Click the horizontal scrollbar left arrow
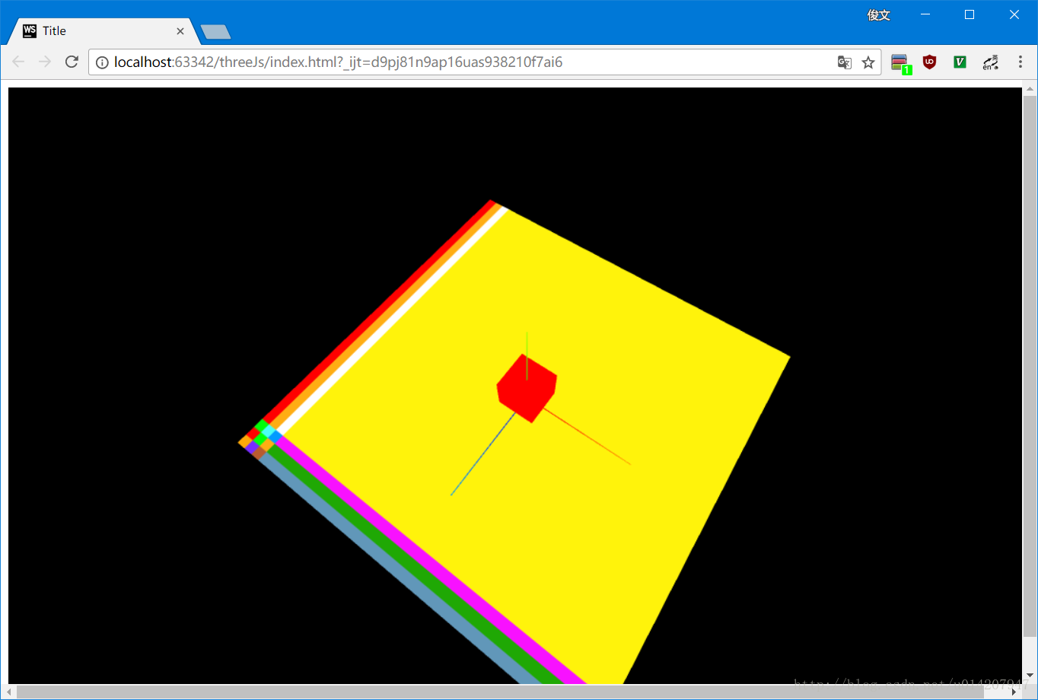1038x700 pixels. pyautogui.click(x=10, y=692)
